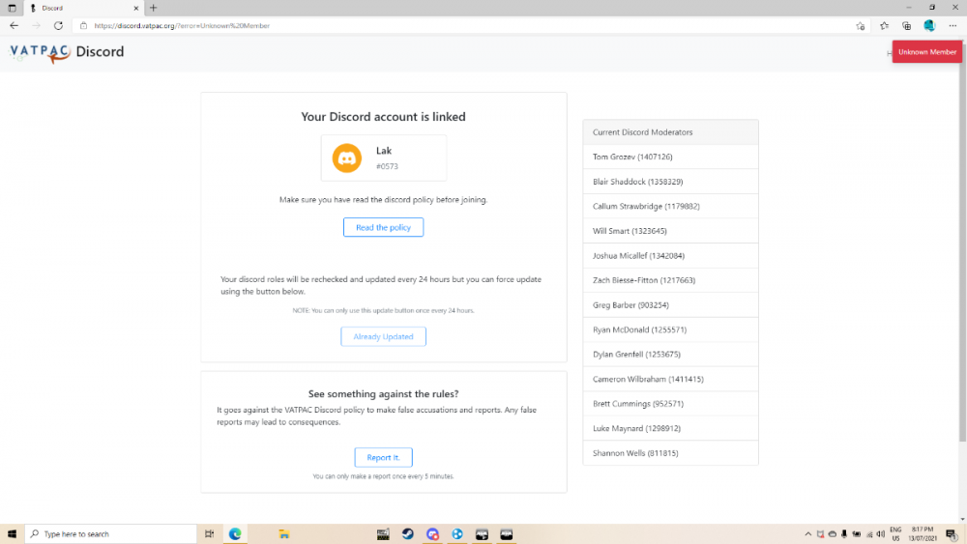Show hidden system tray icons
967x544 pixels.
coord(807,534)
